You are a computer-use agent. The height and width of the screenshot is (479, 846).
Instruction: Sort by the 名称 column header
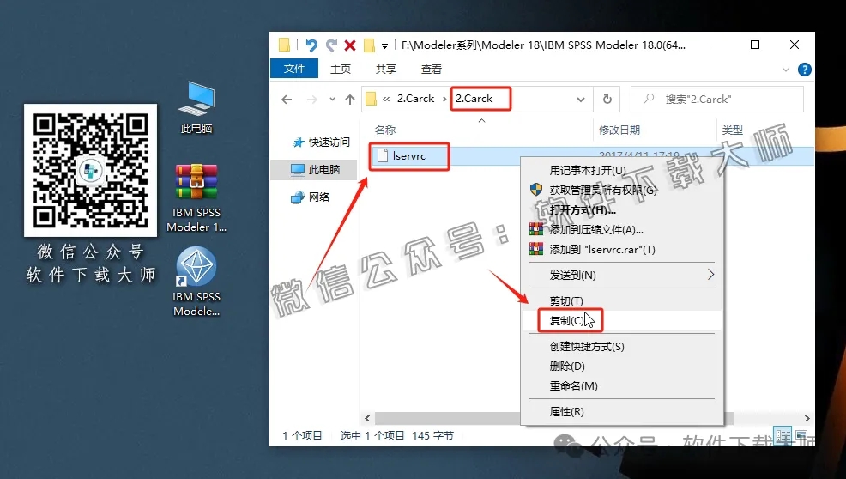tap(385, 130)
